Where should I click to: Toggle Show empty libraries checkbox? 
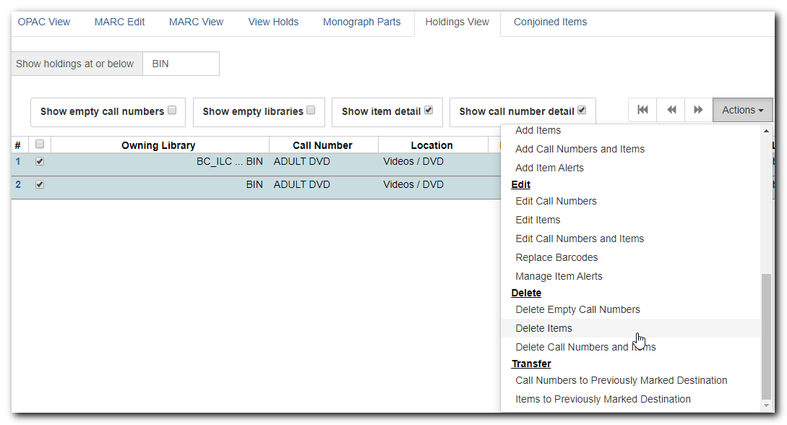pyautogui.click(x=311, y=111)
